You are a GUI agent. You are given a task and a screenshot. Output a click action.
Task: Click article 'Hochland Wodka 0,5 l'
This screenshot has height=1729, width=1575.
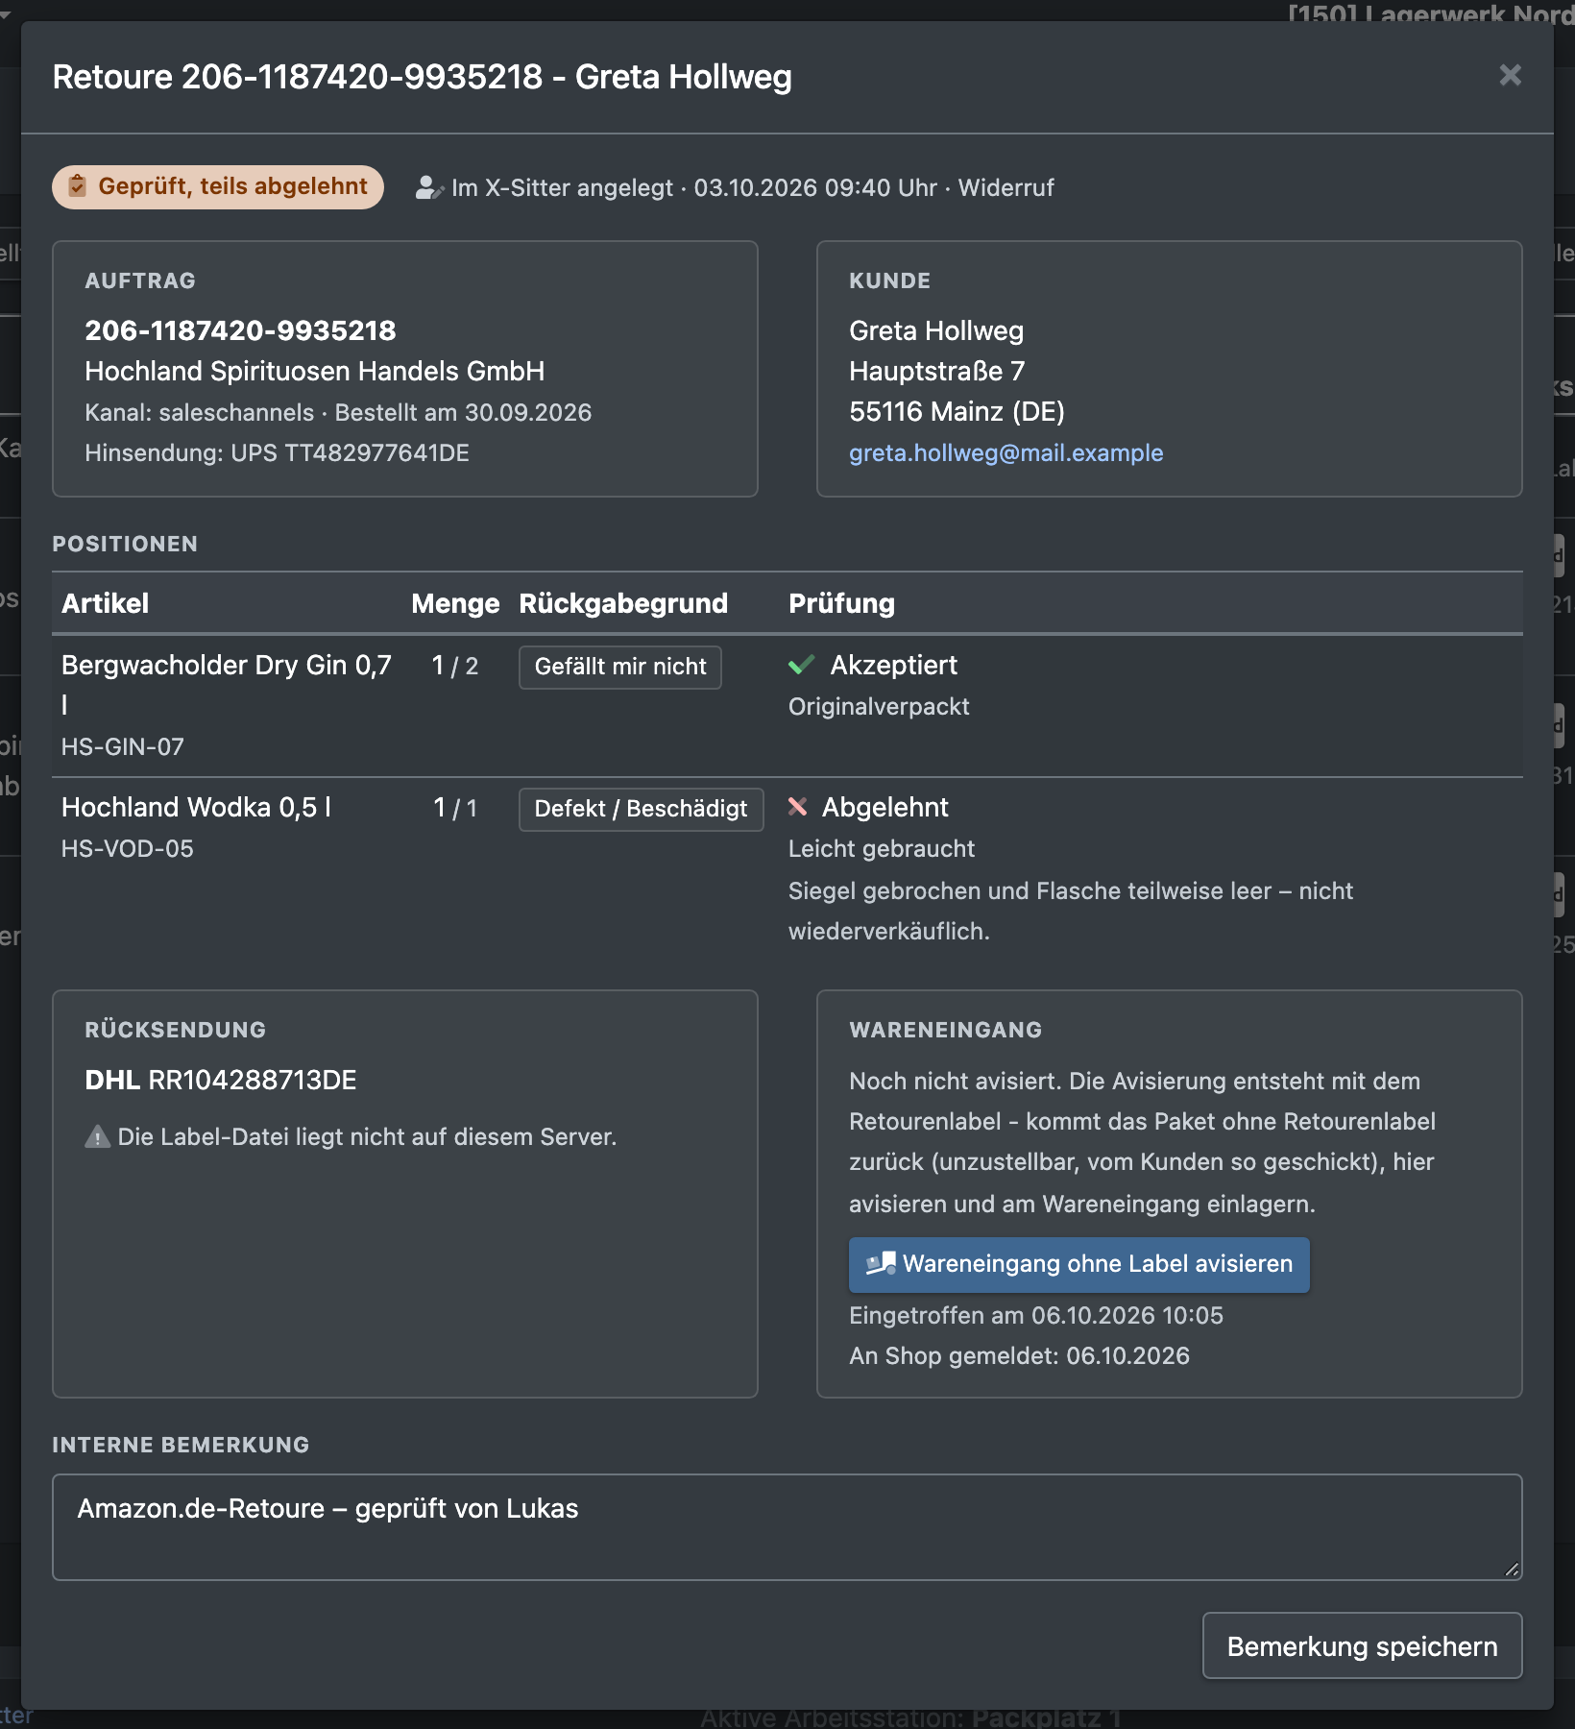197,807
